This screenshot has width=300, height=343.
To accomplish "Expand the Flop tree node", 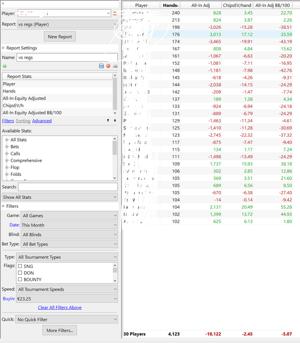I will click(7, 168).
